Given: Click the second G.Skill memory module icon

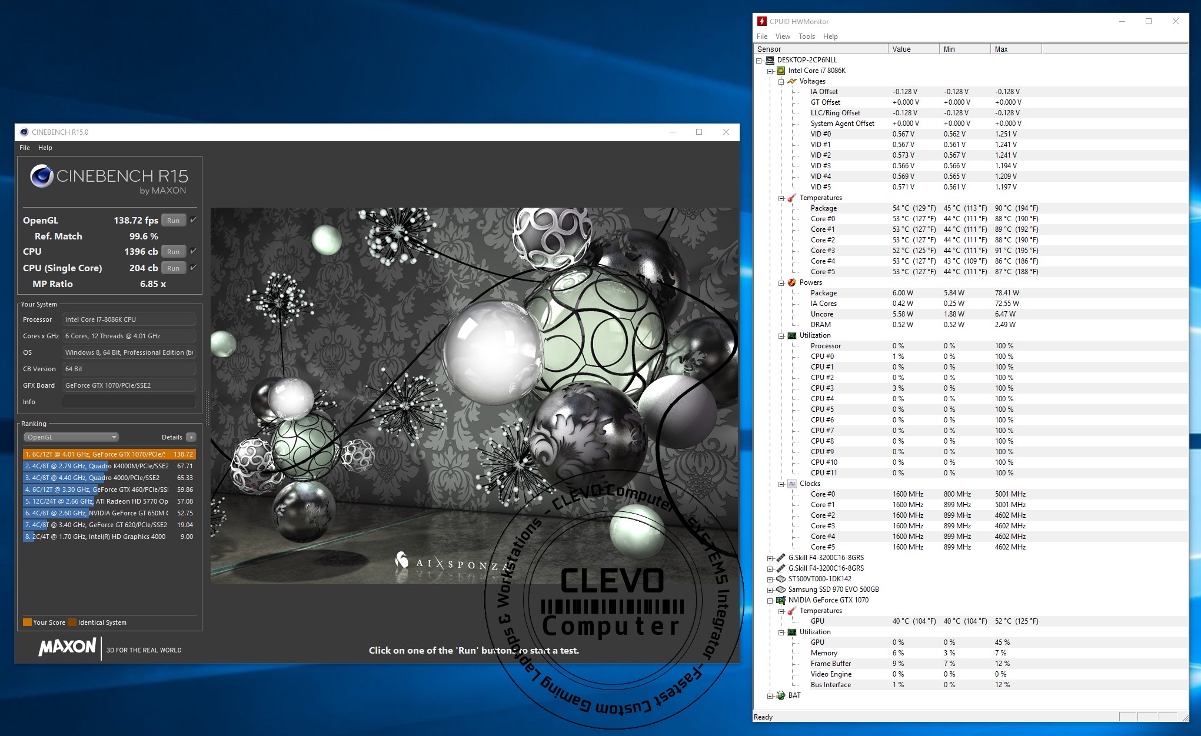Looking at the screenshot, I should [781, 568].
